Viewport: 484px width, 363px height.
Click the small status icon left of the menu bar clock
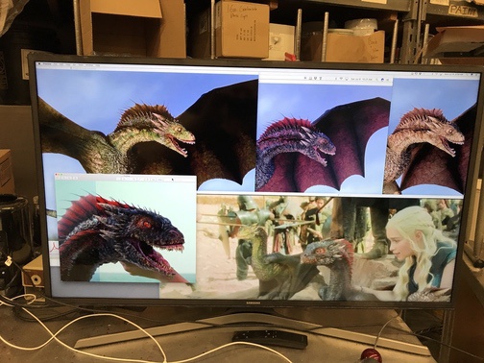441,74
